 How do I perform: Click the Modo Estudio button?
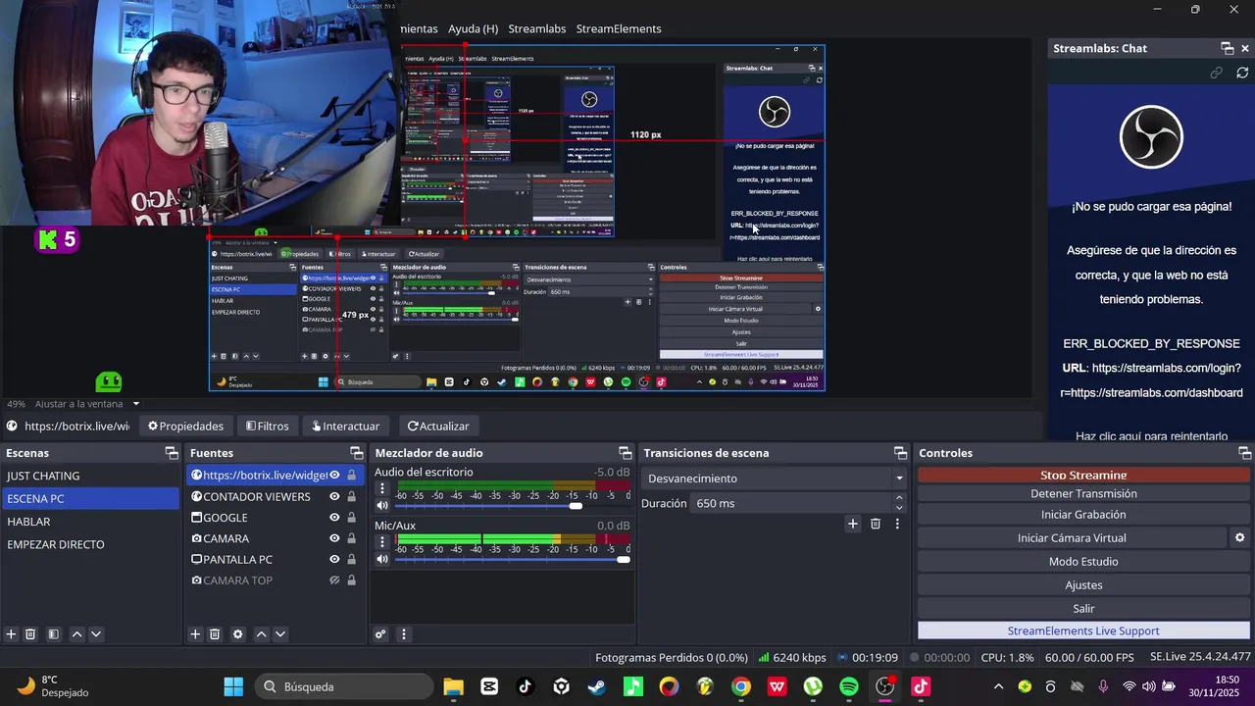coord(1083,561)
